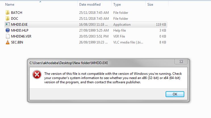Select the MHDD46.VER blank file icon
The image size is (211, 118).
[8, 36]
